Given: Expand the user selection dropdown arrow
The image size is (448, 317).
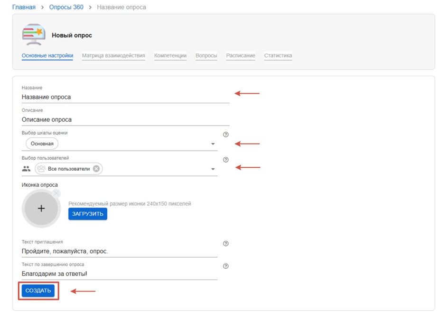Looking at the screenshot, I should 213,169.
